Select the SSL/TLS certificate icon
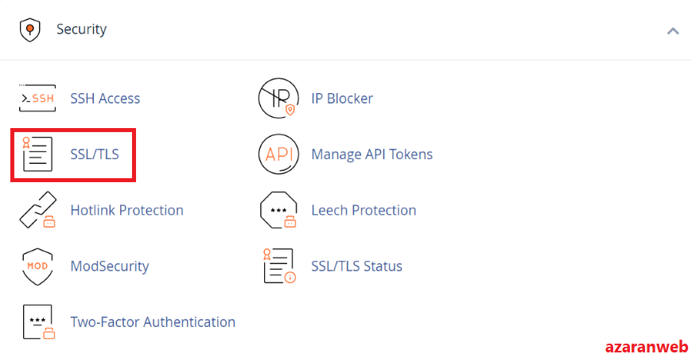Viewport: 692px width, 354px height. [37, 154]
